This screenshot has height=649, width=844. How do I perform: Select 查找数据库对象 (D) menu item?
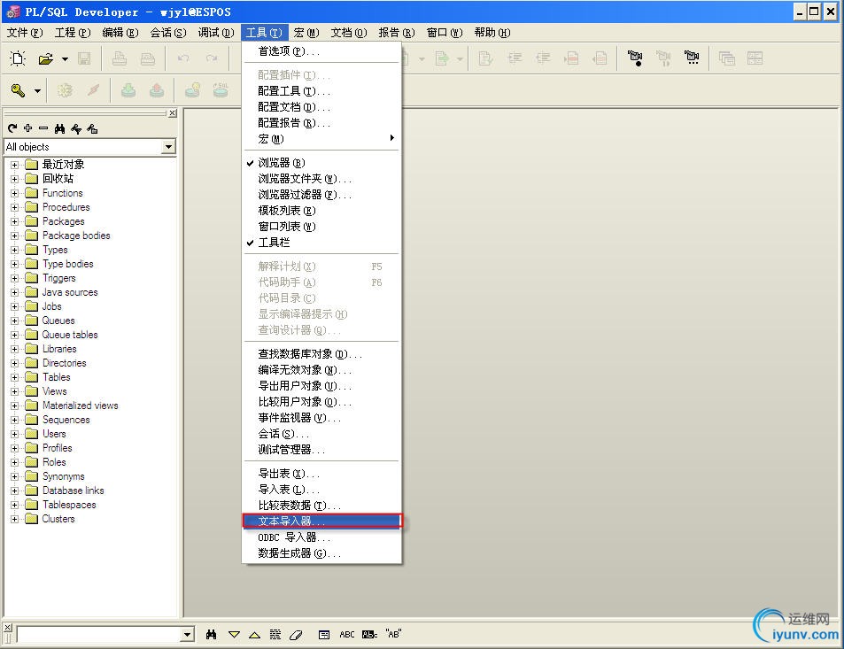coord(321,354)
